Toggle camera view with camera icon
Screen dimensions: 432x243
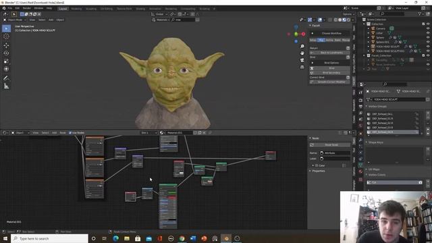pyautogui.click(x=302, y=60)
